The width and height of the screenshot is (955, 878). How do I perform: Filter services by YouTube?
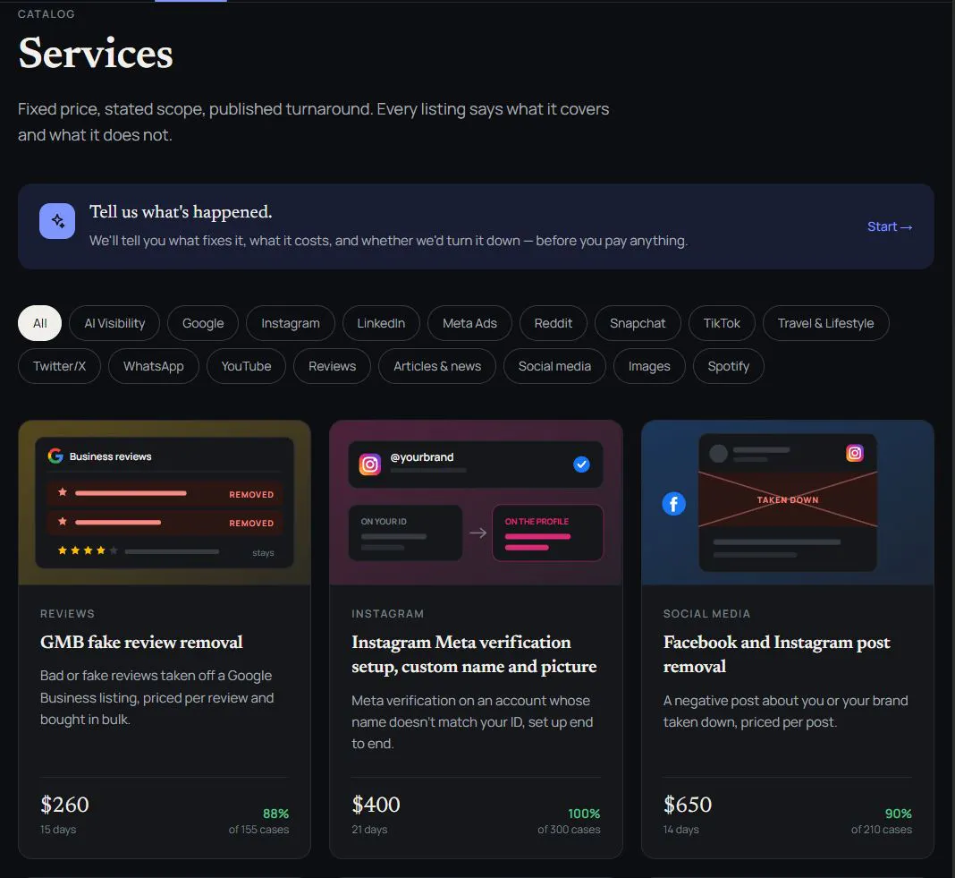tap(246, 366)
